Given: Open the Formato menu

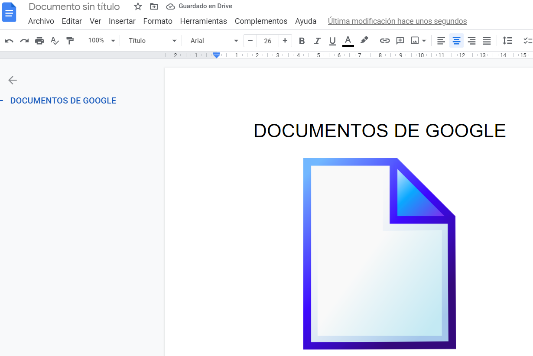Looking at the screenshot, I should tap(158, 21).
